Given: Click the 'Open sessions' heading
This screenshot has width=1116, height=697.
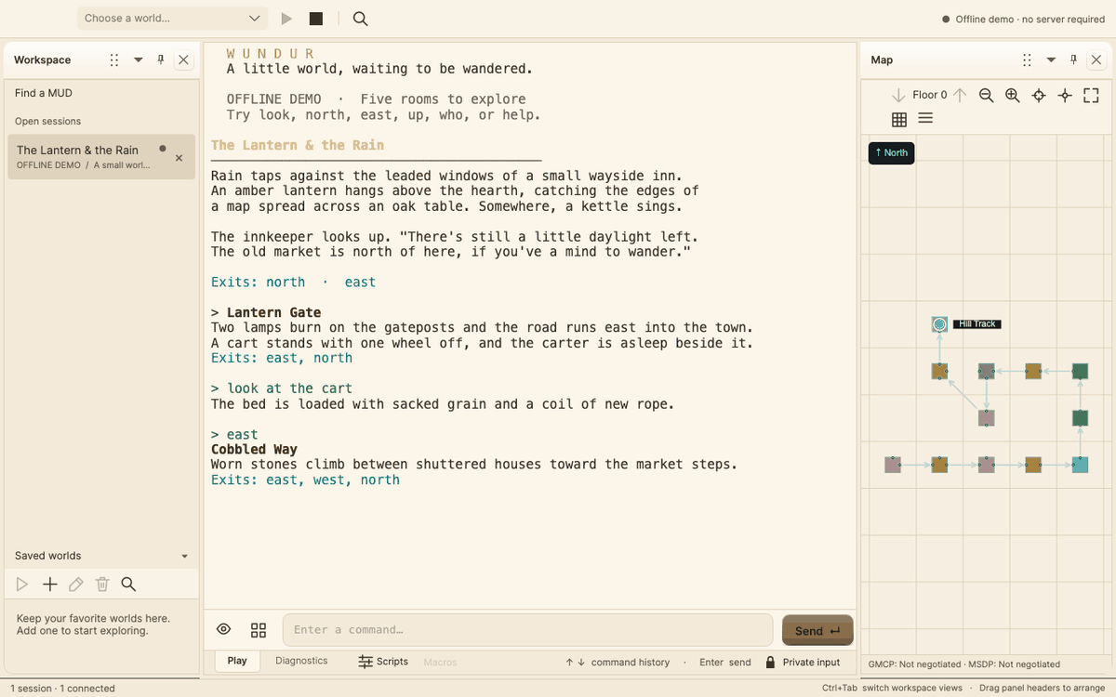Looking at the screenshot, I should pos(47,121).
